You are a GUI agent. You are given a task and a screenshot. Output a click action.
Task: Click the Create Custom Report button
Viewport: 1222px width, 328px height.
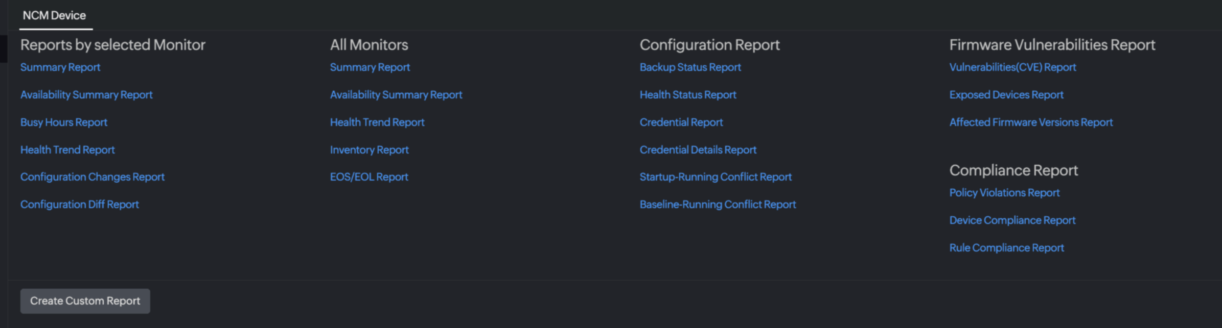coord(85,301)
